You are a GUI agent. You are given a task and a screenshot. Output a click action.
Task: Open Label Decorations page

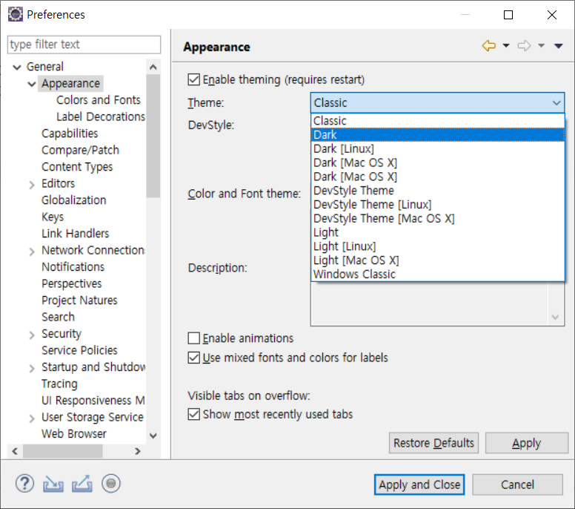(101, 116)
